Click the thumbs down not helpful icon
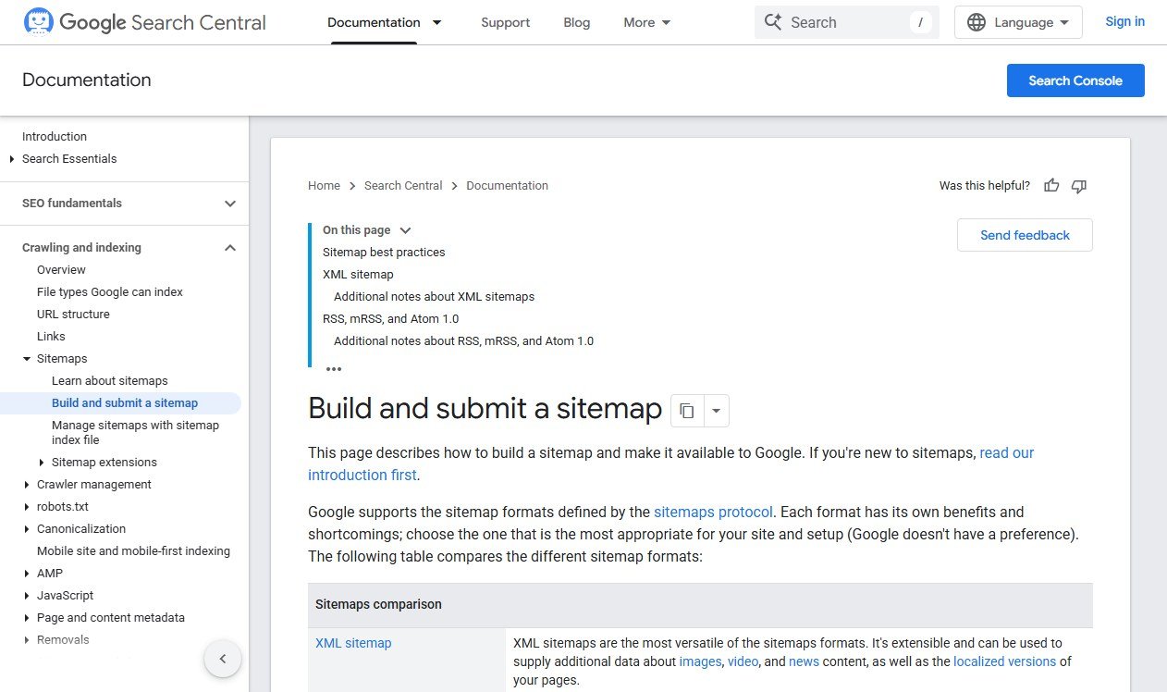The height and width of the screenshot is (692, 1167). click(x=1078, y=186)
